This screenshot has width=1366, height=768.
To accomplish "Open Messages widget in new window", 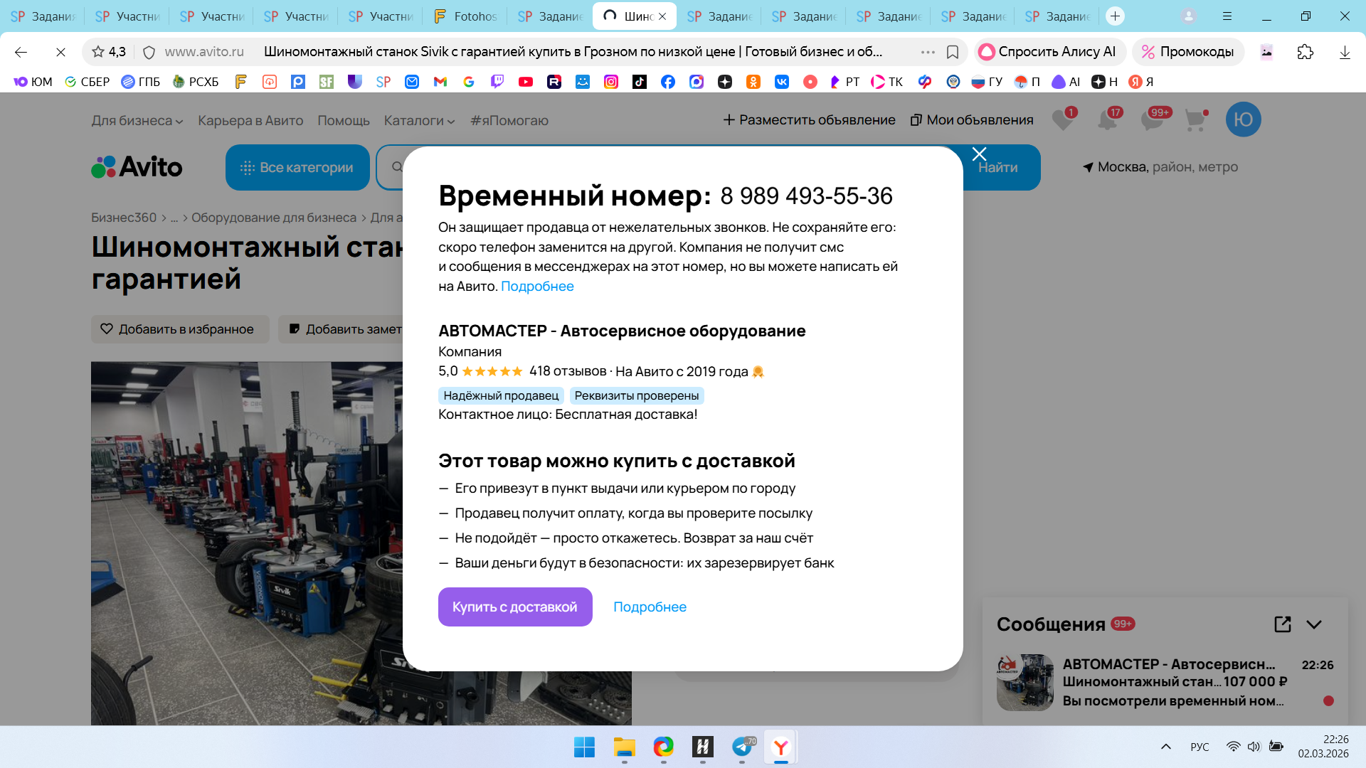I will click(1282, 624).
